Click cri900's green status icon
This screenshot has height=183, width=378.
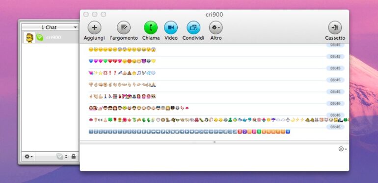click(x=40, y=38)
